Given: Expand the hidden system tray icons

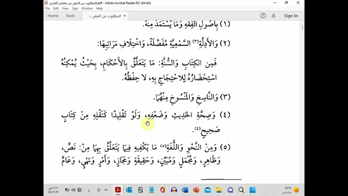Looking at the screenshot, I should click(106, 190).
